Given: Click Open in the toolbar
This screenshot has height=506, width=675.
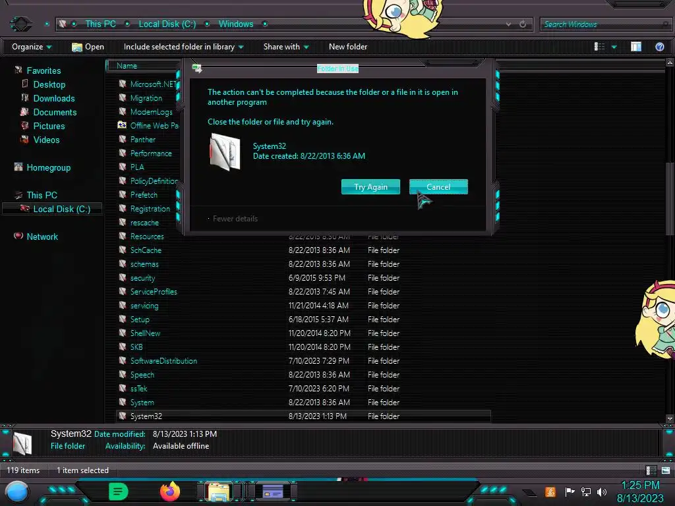Looking at the screenshot, I should [88, 47].
